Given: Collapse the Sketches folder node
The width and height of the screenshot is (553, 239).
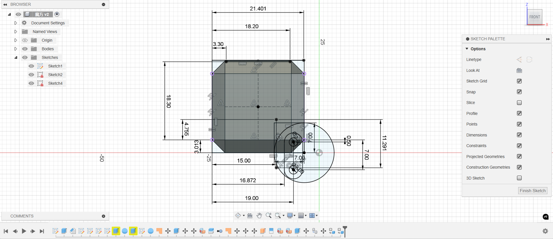Looking at the screenshot, I should 16,57.
